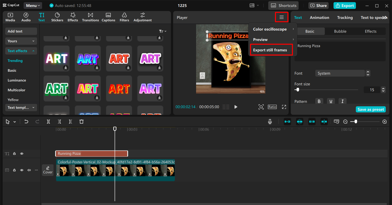Open the selection tool dropdown arrow
The height and width of the screenshot is (205, 392).
tap(15, 122)
